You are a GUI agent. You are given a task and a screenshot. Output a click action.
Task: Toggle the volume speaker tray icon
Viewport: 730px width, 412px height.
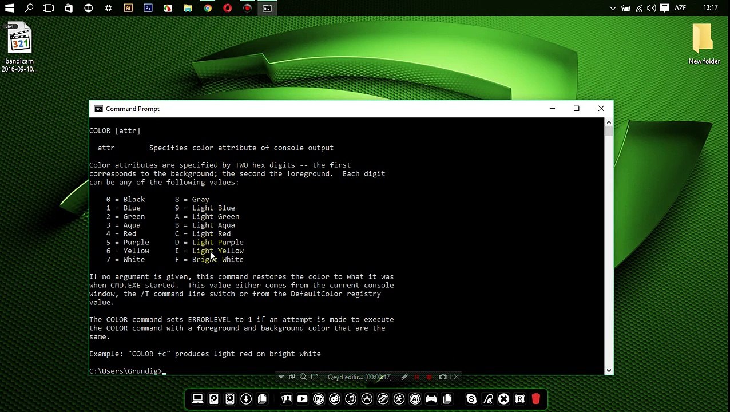coord(652,8)
